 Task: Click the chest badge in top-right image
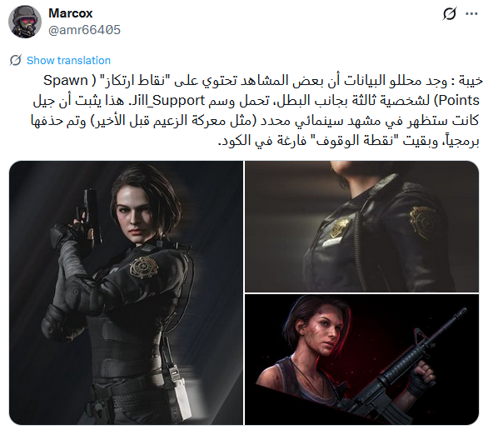[x=340, y=227]
